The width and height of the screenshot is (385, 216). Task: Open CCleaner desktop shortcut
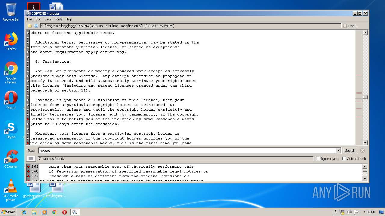[x=11, y=159]
